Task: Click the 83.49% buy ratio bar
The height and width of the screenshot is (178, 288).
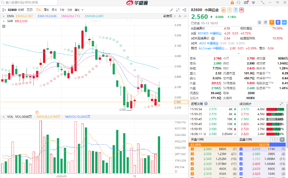Action: pyautogui.click(x=229, y=145)
